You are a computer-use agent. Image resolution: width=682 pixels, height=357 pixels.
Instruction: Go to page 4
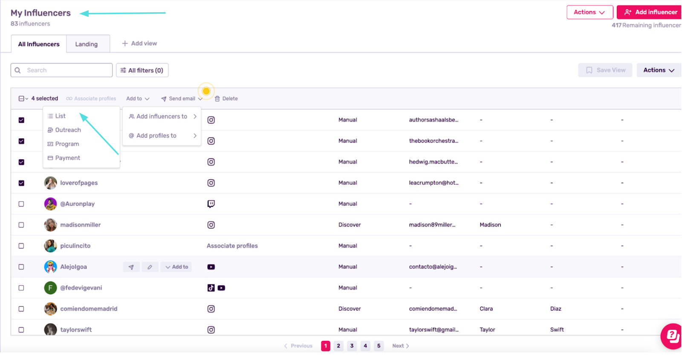pos(365,346)
